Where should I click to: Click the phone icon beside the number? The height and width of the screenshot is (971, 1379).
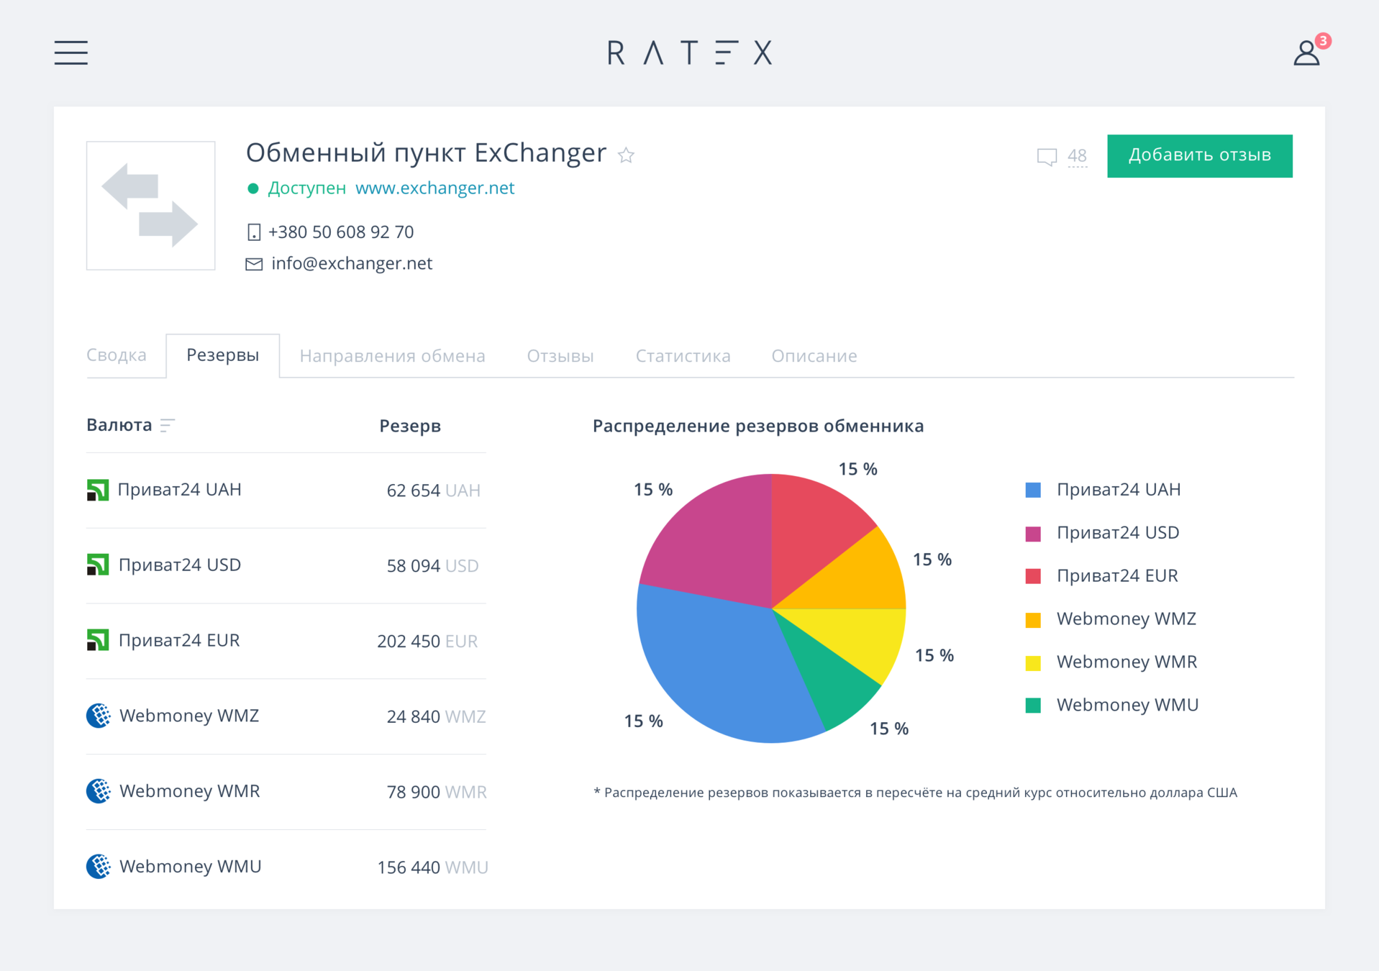pos(253,232)
